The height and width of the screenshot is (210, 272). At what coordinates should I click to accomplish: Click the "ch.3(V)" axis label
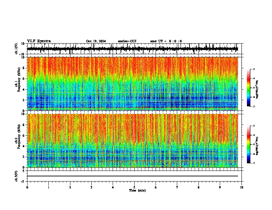[16, 176]
